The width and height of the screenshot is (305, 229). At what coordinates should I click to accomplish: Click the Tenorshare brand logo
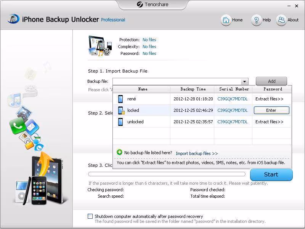click(153, 4)
